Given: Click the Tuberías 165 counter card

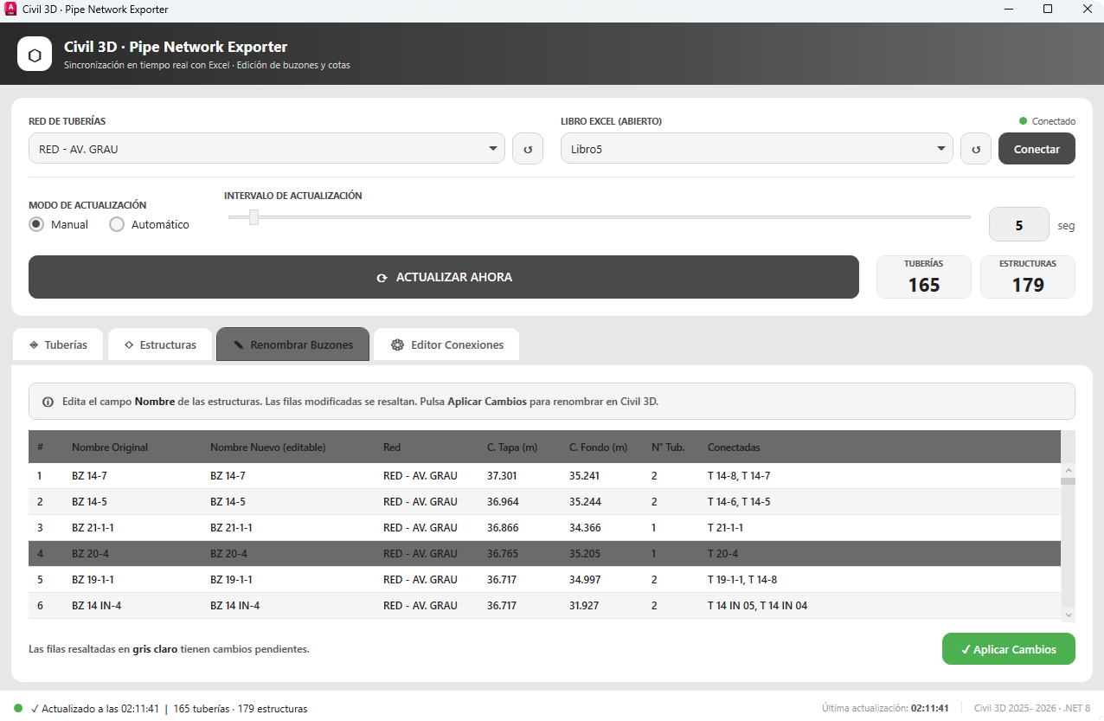Looking at the screenshot, I should click(x=924, y=277).
